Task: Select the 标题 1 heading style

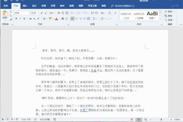Action: [x=152, y=15]
